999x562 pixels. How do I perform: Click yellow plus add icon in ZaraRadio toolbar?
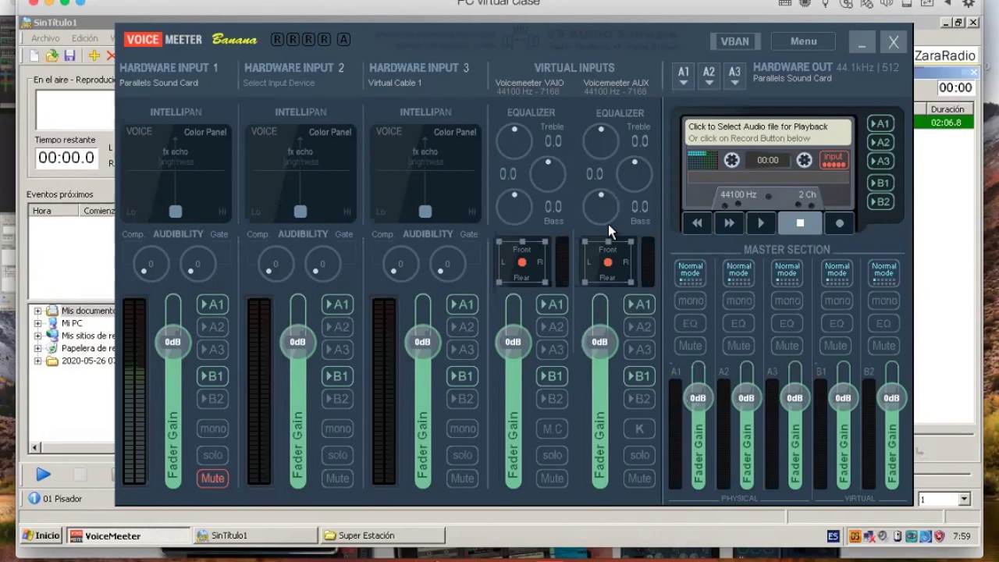94,55
